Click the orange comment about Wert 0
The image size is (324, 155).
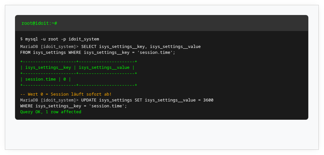point(66,94)
